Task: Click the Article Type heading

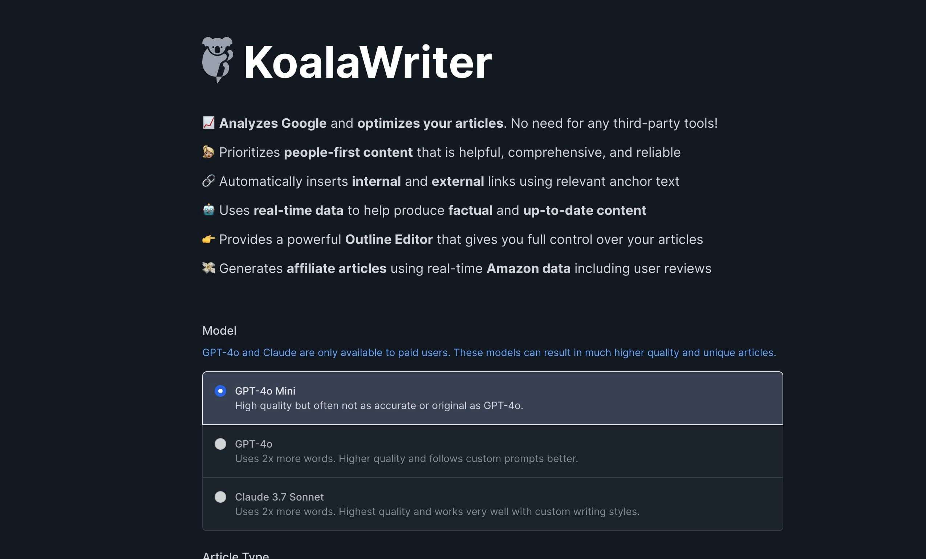Action: coord(236,555)
